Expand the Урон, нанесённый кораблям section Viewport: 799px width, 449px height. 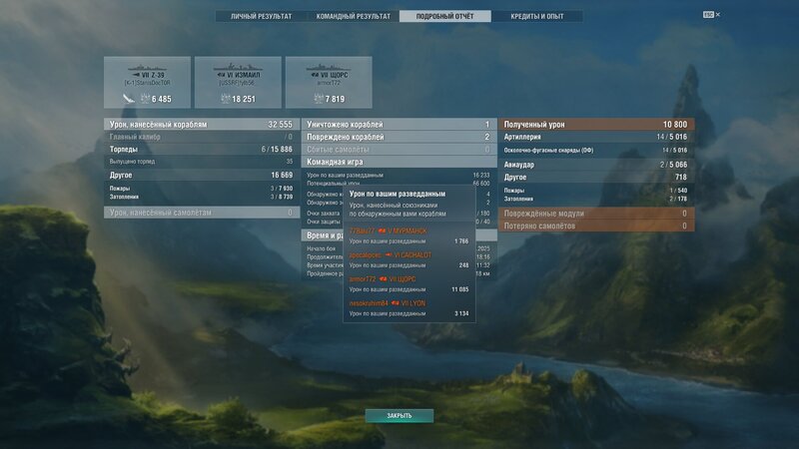[x=200, y=125]
